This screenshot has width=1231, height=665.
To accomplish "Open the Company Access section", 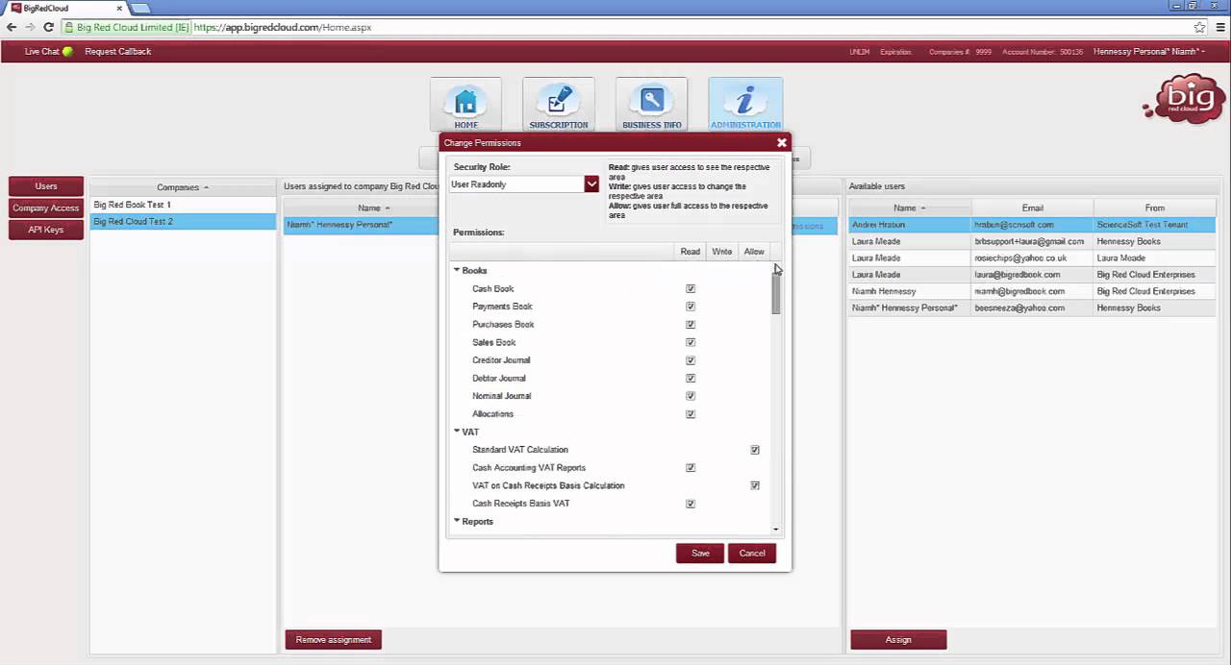I will pos(46,208).
